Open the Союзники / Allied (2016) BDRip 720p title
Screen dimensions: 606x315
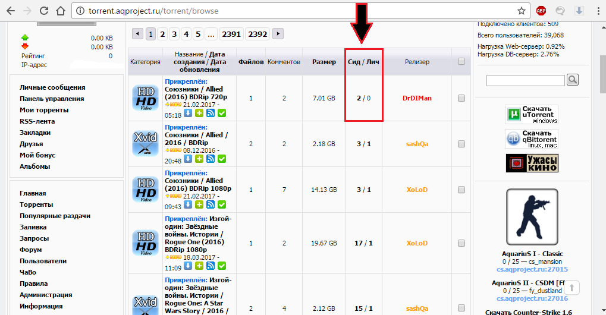[x=196, y=93]
